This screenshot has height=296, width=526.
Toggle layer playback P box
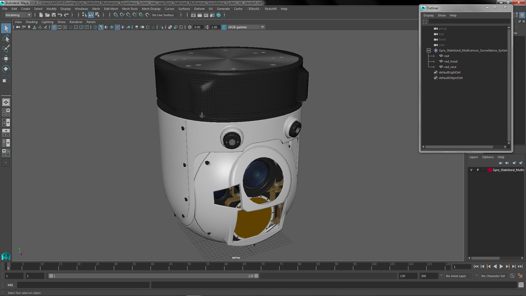[x=478, y=170]
